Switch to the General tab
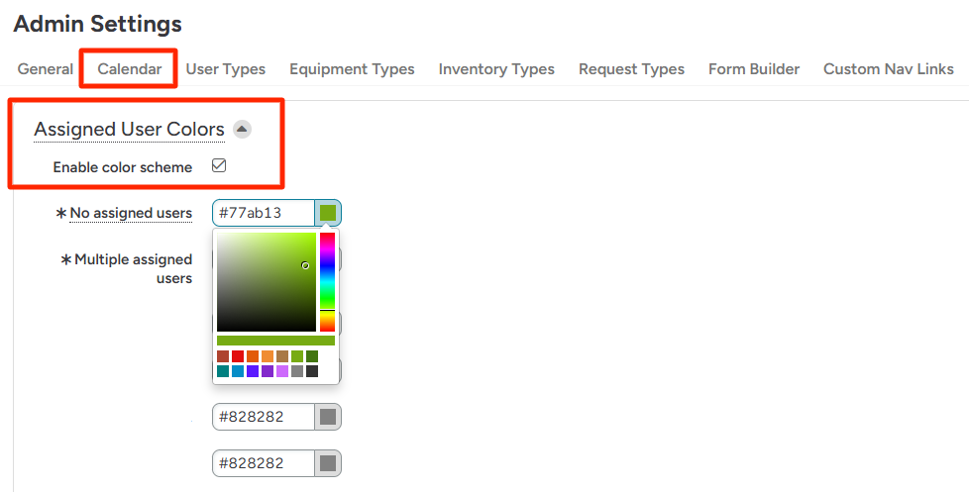The height and width of the screenshot is (492, 969). pos(46,69)
